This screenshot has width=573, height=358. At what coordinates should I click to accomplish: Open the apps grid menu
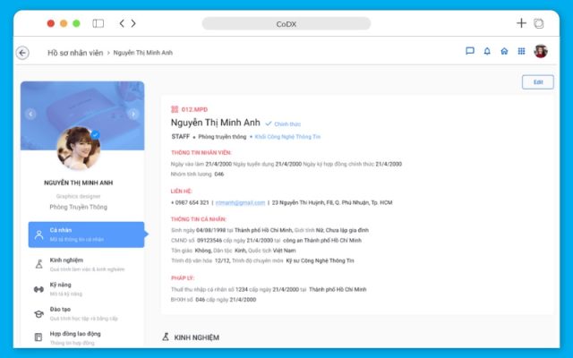pyautogui.click(x=521, y=51)
